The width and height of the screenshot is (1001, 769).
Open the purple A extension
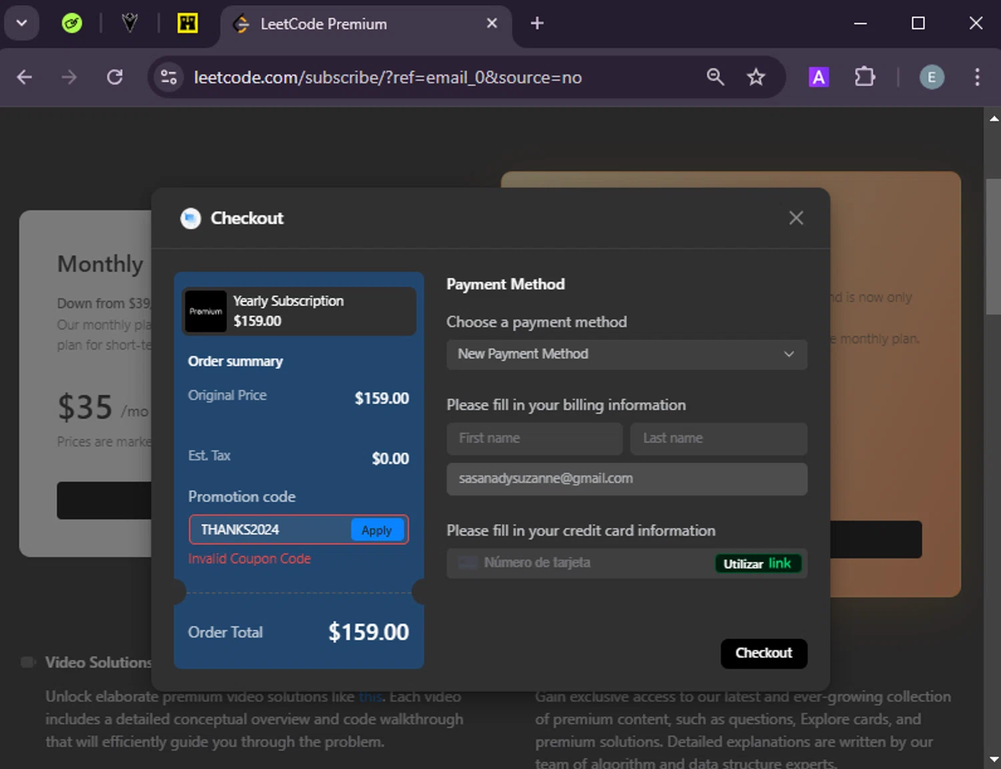coord(819,77)
